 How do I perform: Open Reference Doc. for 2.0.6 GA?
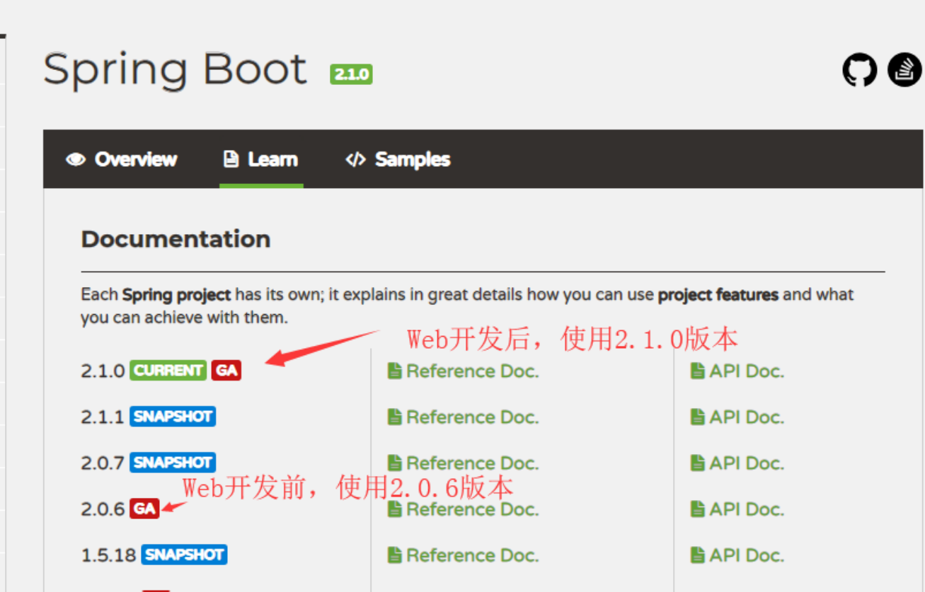click(464, 509)
